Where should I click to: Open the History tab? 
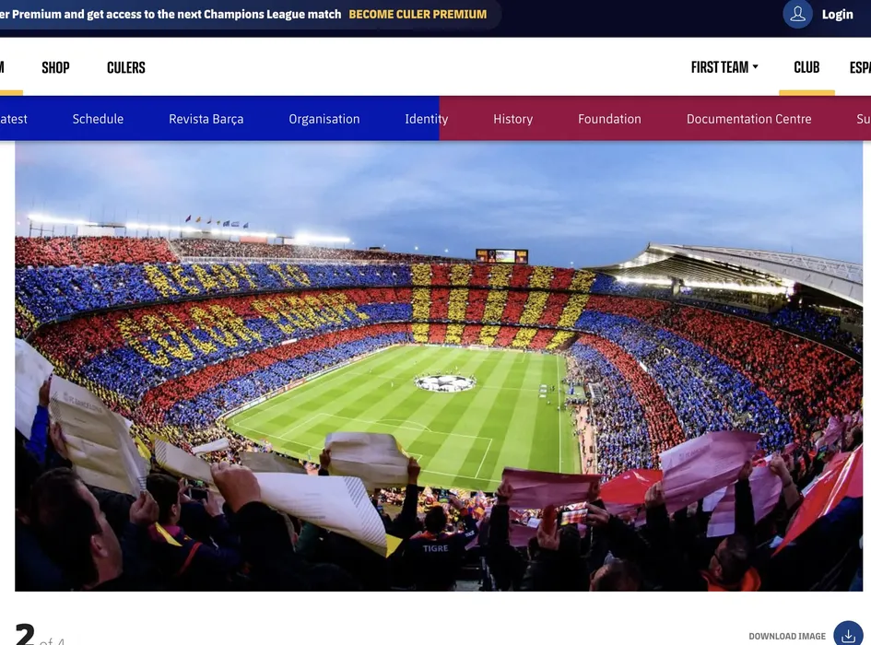tap(512, 119)
